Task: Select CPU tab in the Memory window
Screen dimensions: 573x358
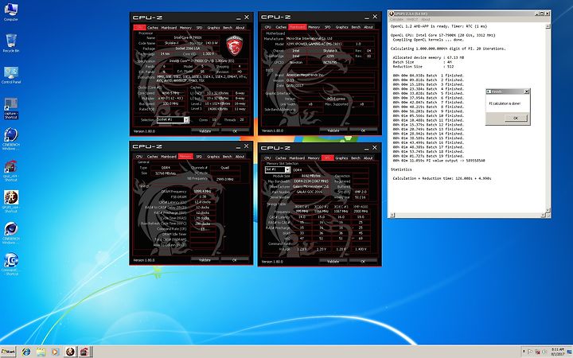Action: [139, 157]
